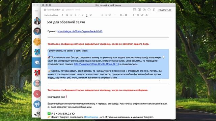Toggle italic formatting
The width and height of the screenshot is (216, 121).
pos(79,15)
